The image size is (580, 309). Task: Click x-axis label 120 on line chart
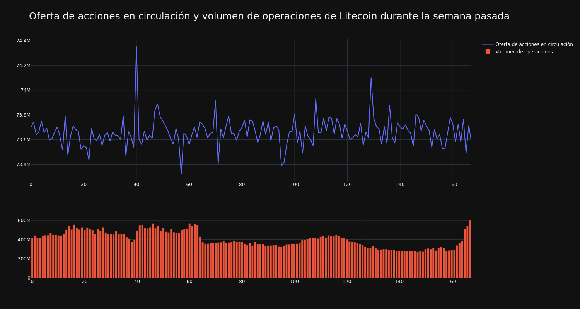click(x=347, y=185)
